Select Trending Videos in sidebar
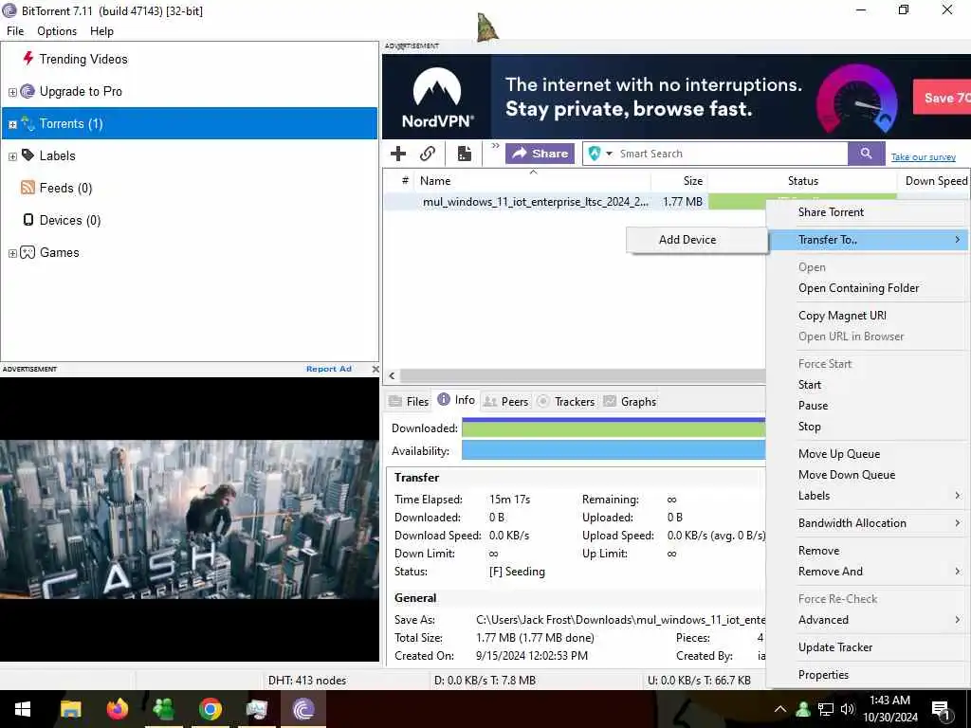 tap(83, 59)
